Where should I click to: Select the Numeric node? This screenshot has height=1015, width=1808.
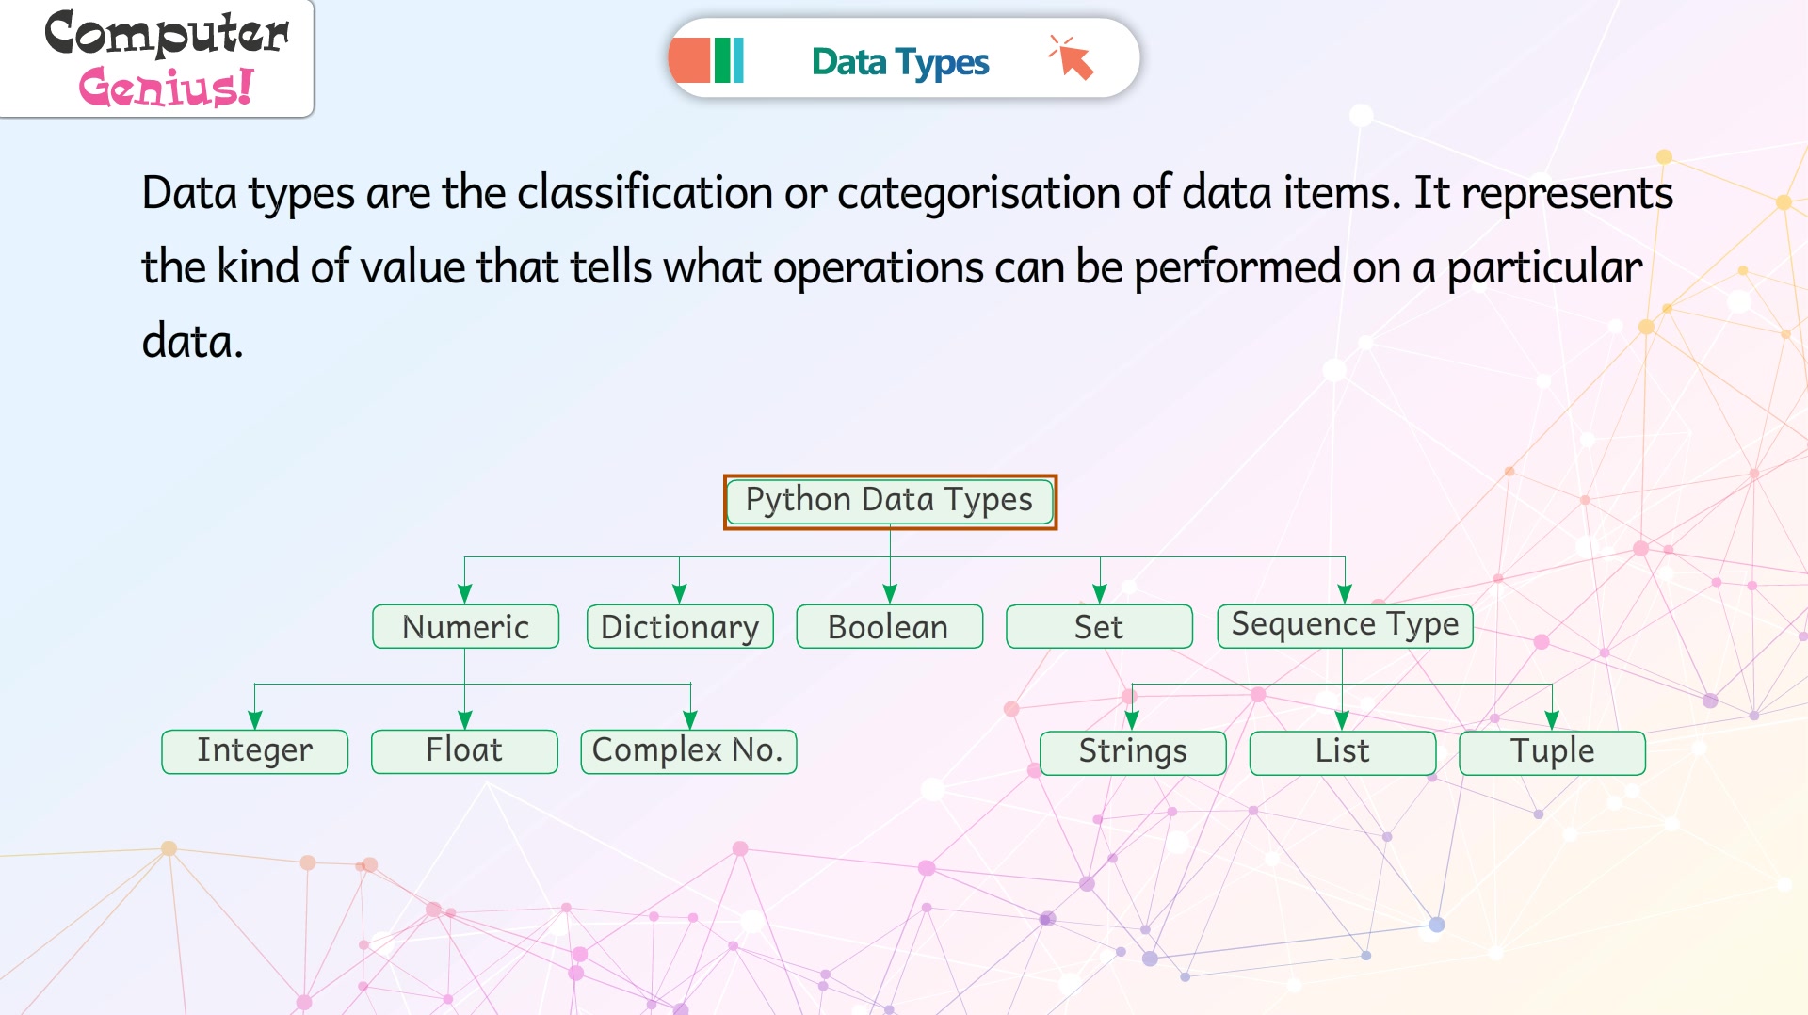(x=465, y=626)
